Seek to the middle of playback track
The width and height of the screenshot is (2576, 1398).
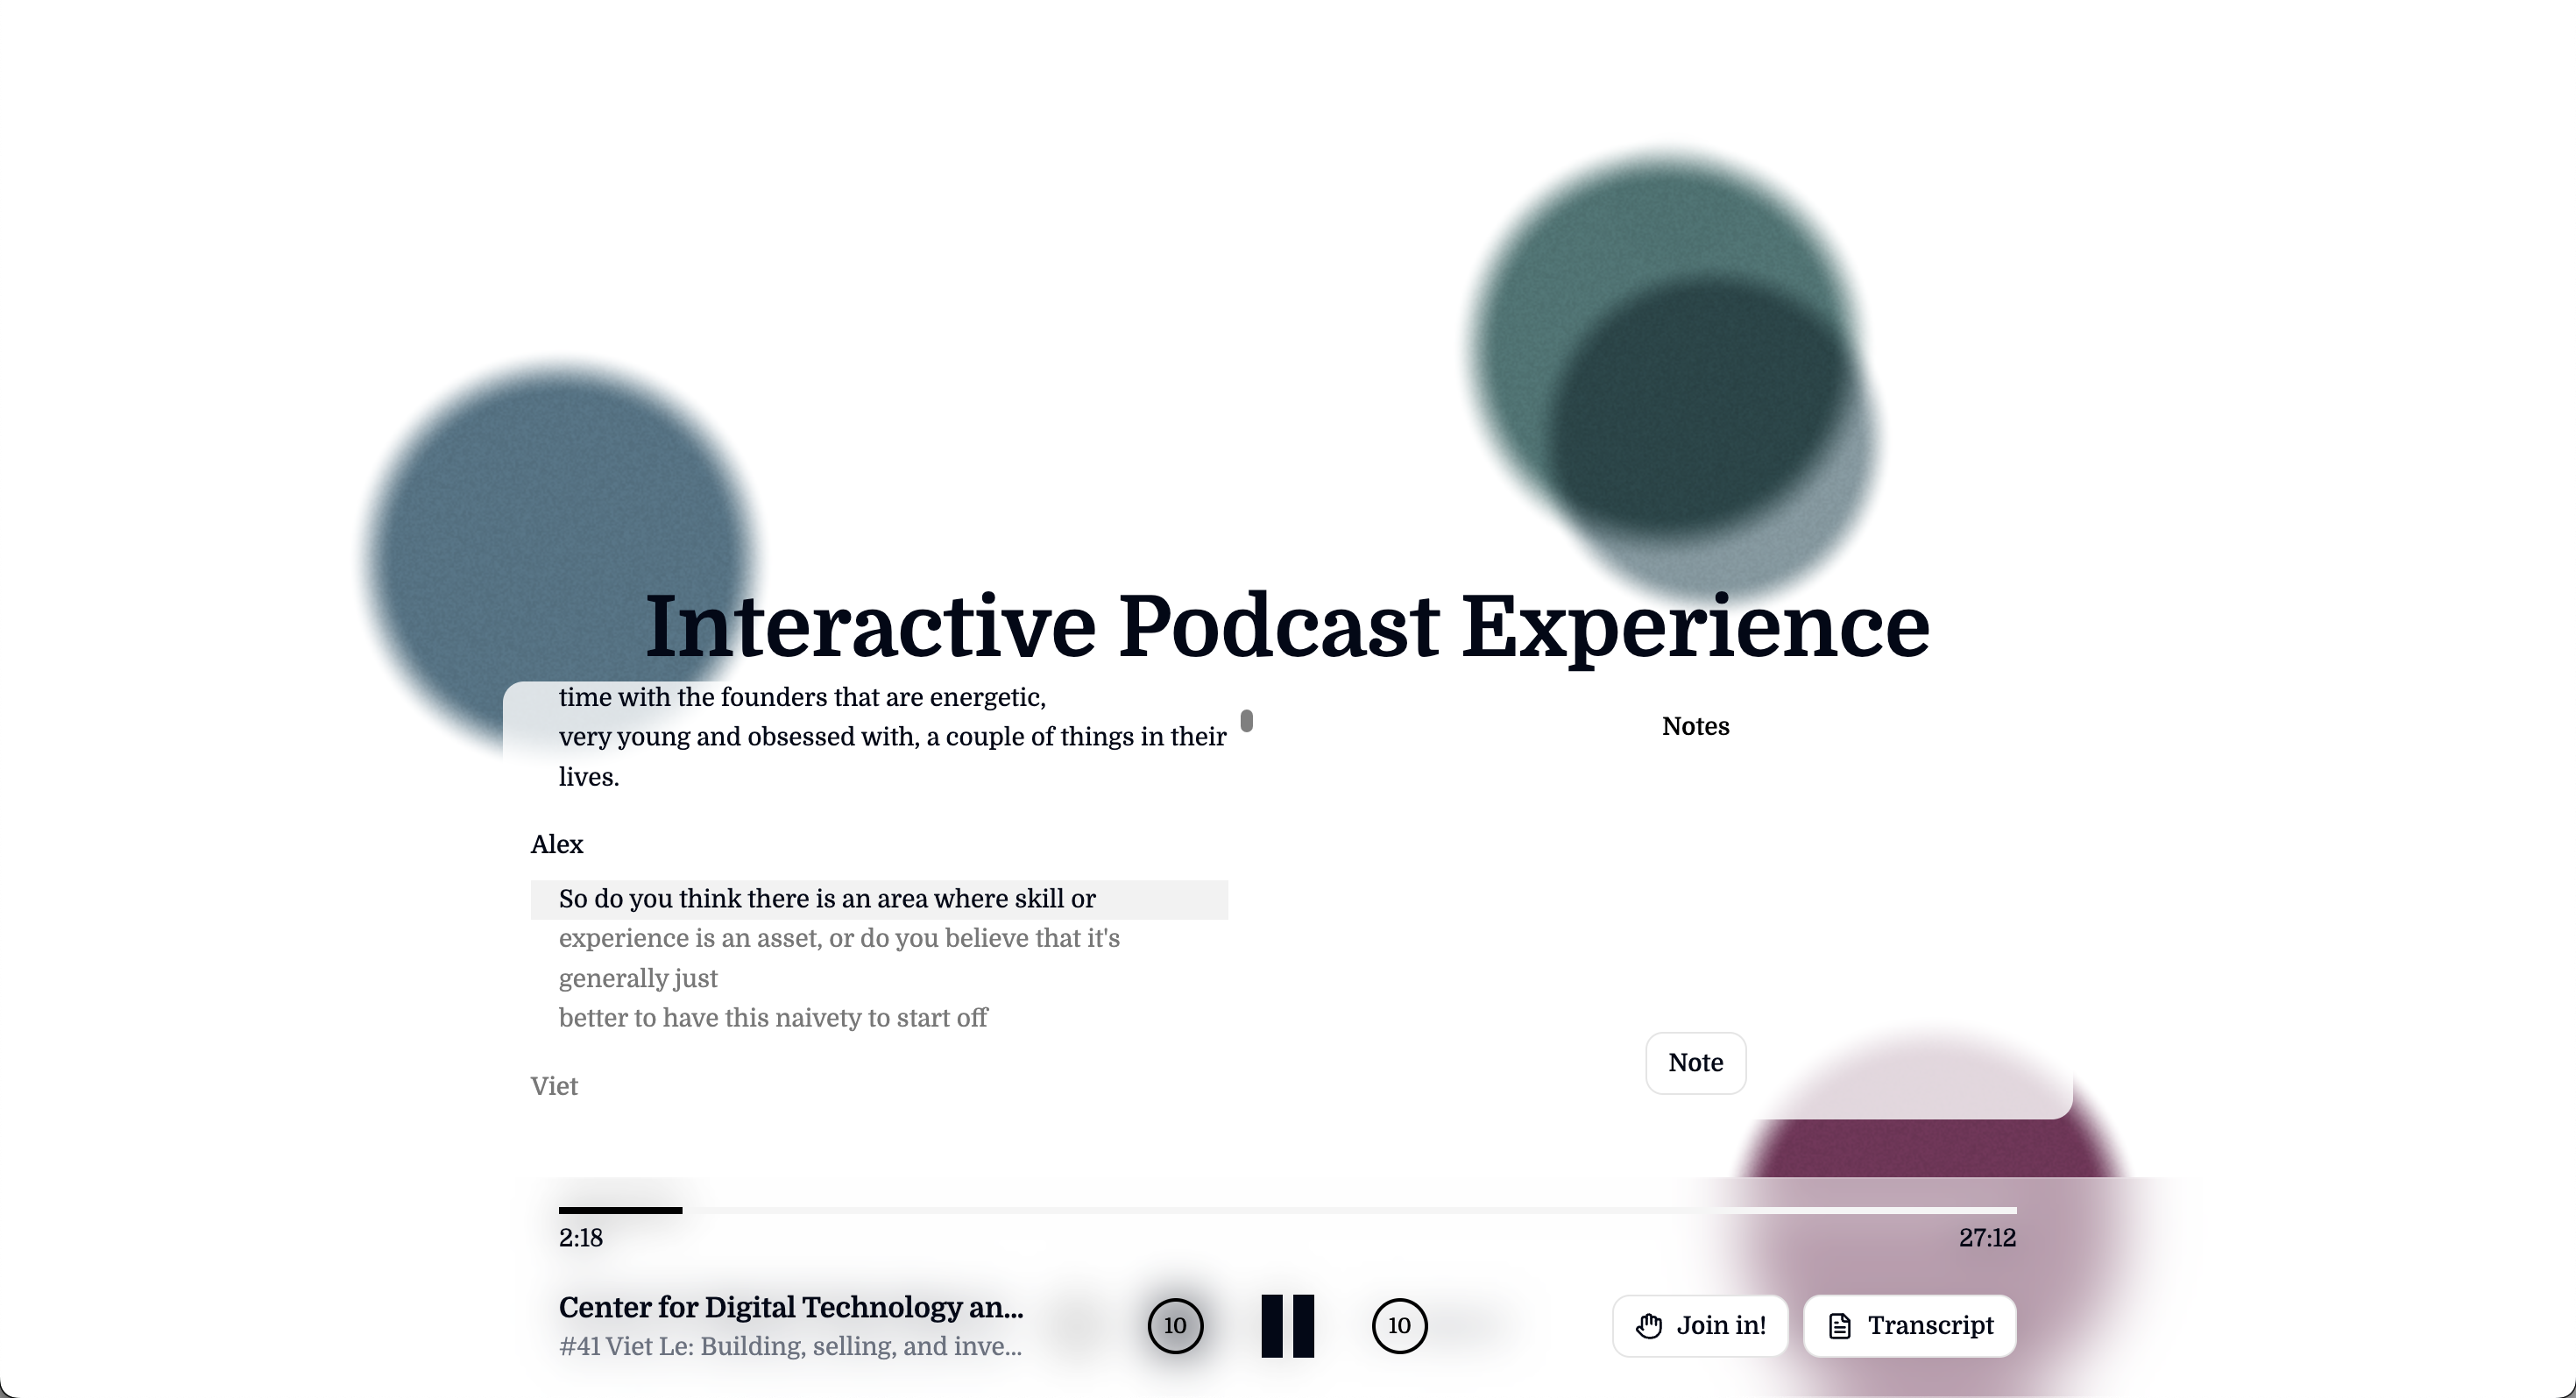(1287, 1210)
